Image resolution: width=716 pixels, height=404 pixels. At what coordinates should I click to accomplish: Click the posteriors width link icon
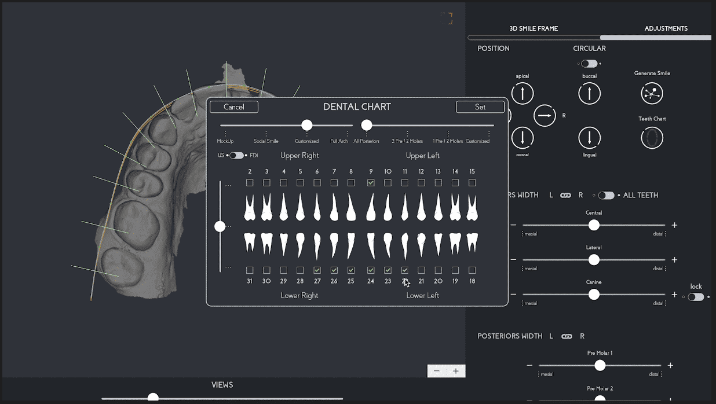567,336
